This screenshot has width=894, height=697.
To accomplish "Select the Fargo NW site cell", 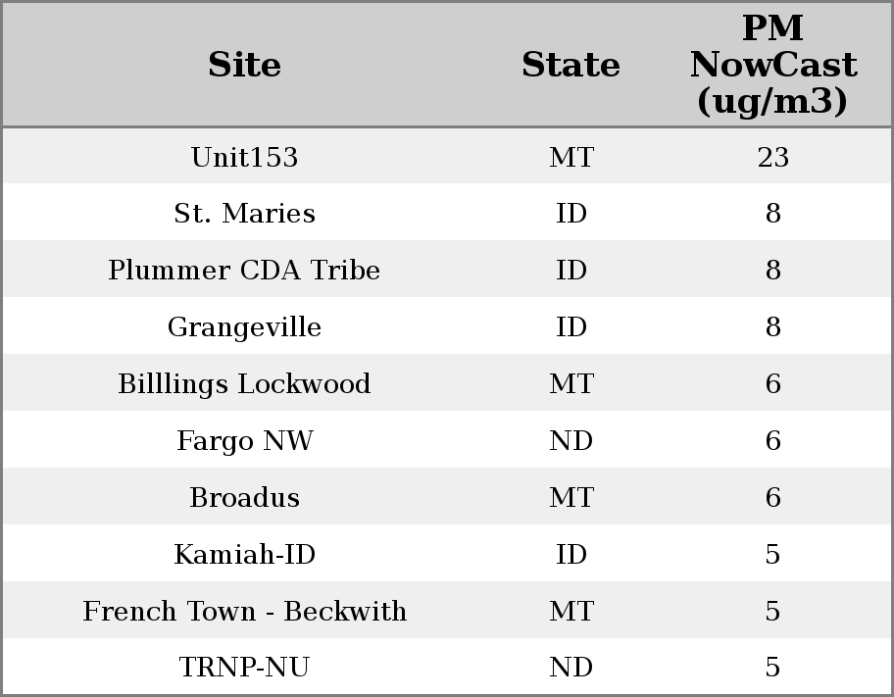I will [244, 441].
